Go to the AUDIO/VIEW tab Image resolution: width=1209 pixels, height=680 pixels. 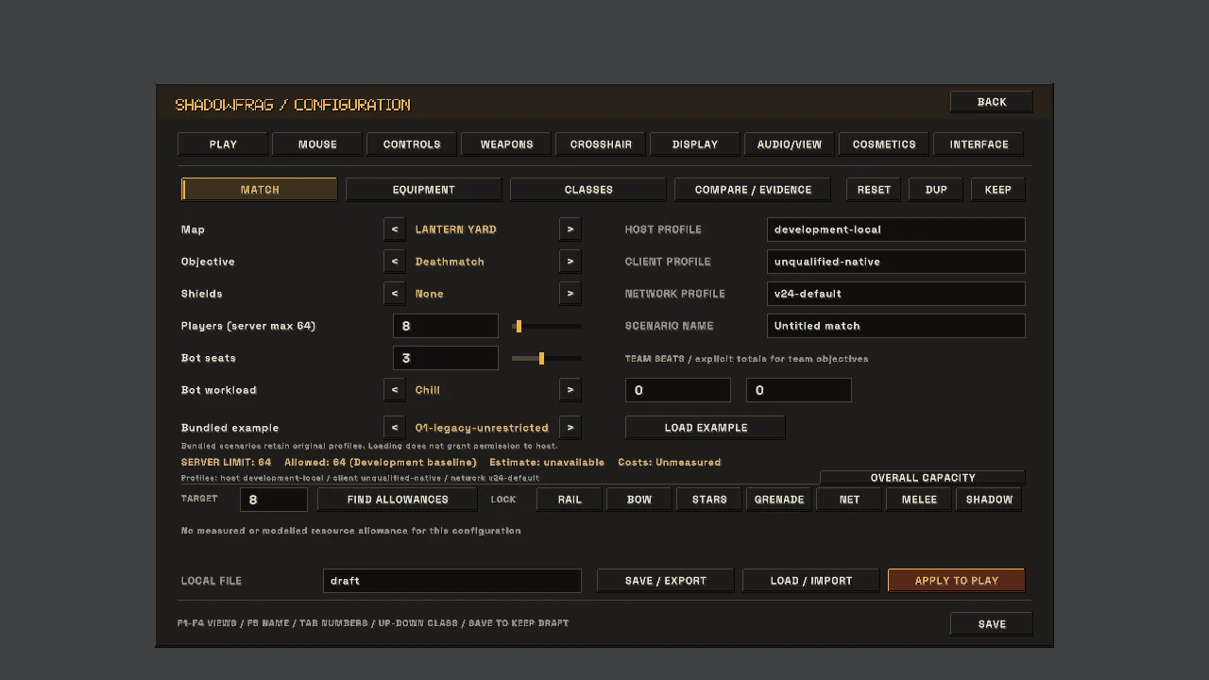coord(790,144)
